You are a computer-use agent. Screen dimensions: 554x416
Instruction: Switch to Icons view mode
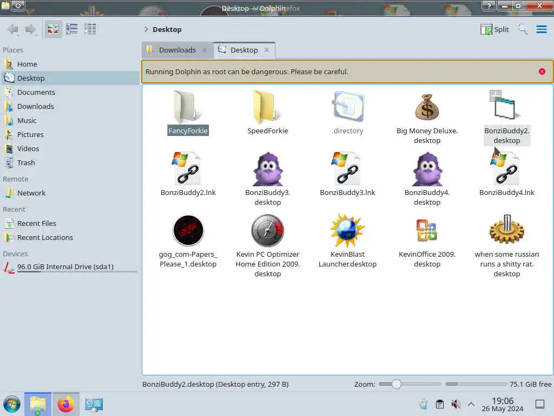coord(54,29)
